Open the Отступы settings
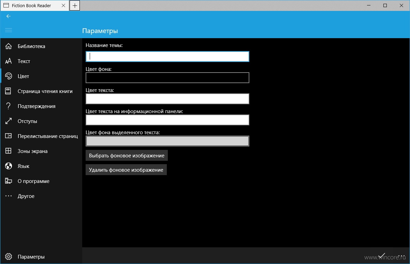This screenshot has height=264, width=410. (x=41, y=121)
